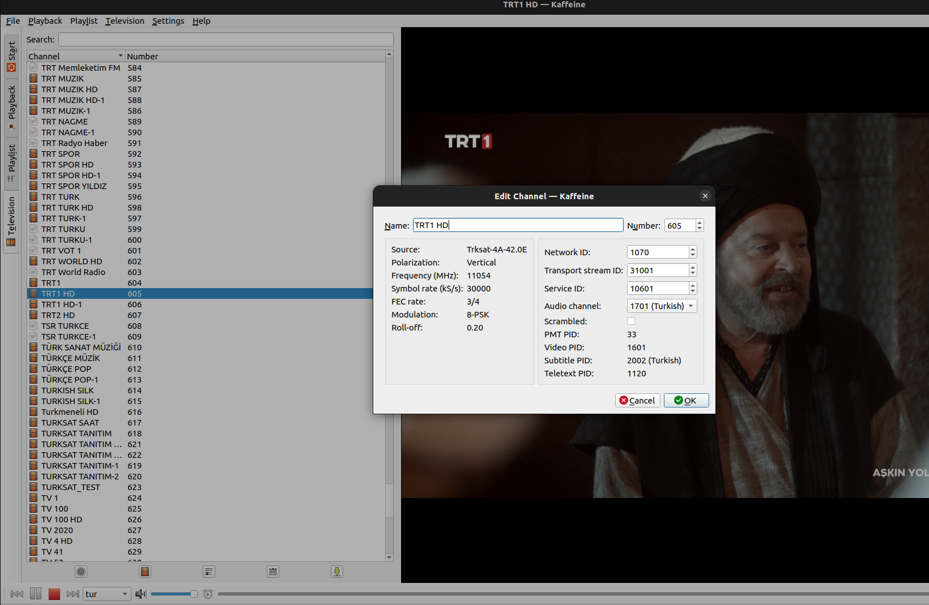Click the Service ID input field

658,289
